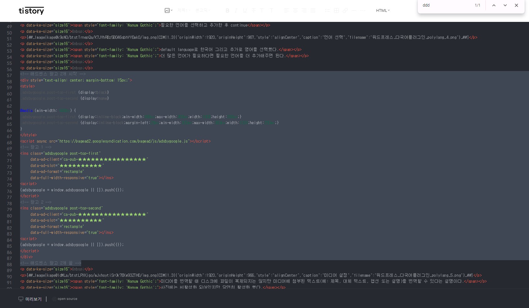529x308 pixels.
Task: Click the data-ad-client line under post-top-second
Action: 89,215
